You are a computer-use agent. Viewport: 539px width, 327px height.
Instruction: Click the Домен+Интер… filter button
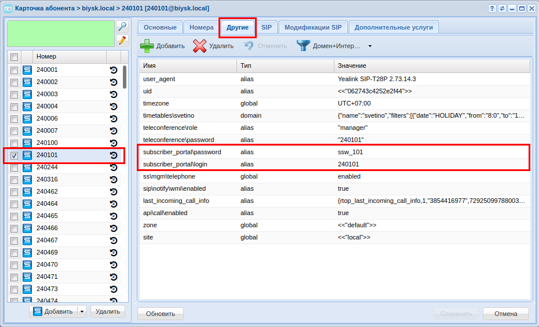pyautogui.click(x=329, y=46)
